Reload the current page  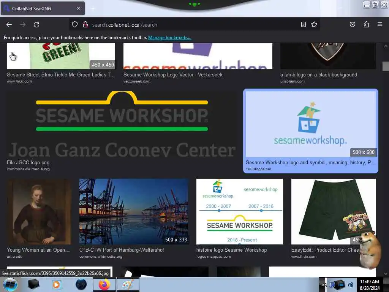[36, 25]
